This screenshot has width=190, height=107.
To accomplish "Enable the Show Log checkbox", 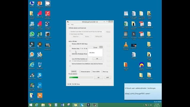I will coord(102,72).
